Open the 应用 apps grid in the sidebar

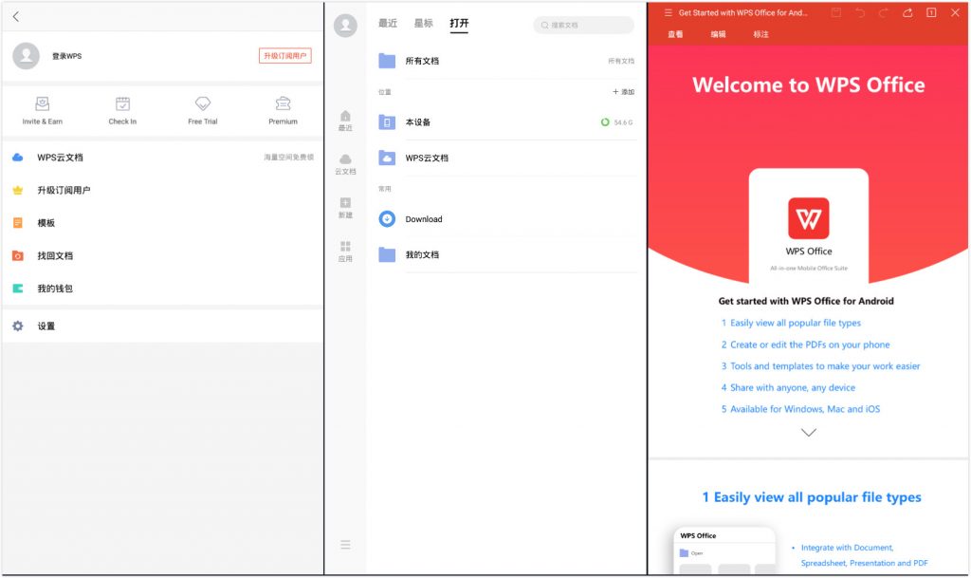pyautogui.click(x=345, y=251)
